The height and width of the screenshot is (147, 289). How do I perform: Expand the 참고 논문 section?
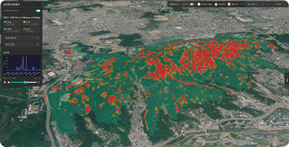22,44
